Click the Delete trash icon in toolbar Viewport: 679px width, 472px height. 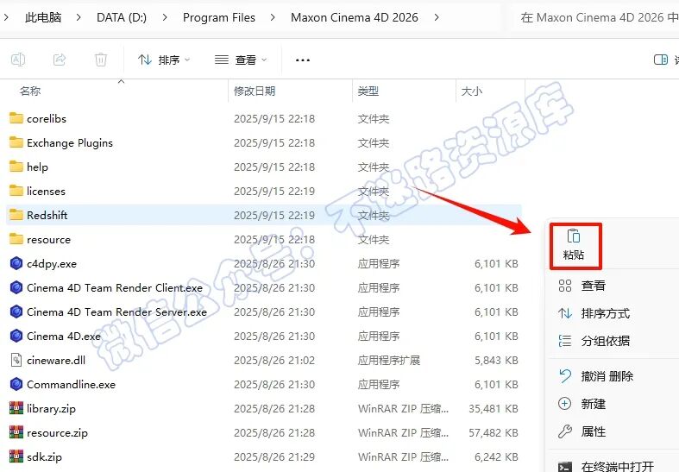point(100,60)
